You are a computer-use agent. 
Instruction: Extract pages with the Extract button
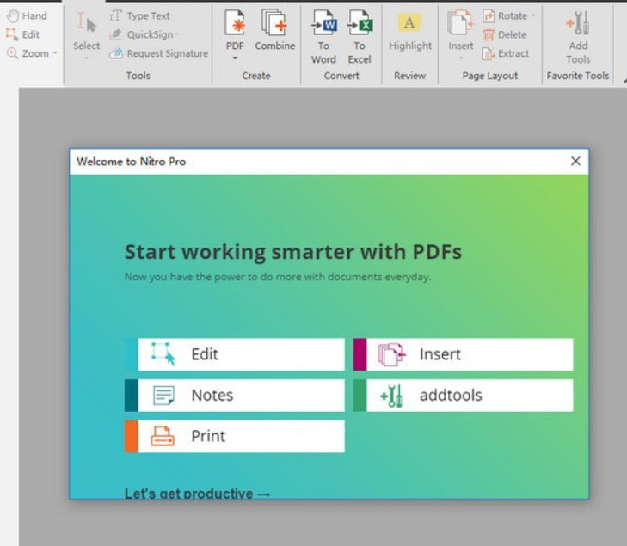(x=506, y=53)
